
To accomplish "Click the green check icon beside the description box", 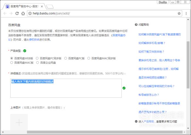I will [124, 88].
